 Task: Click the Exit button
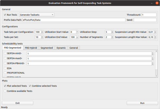pos(18,103)
